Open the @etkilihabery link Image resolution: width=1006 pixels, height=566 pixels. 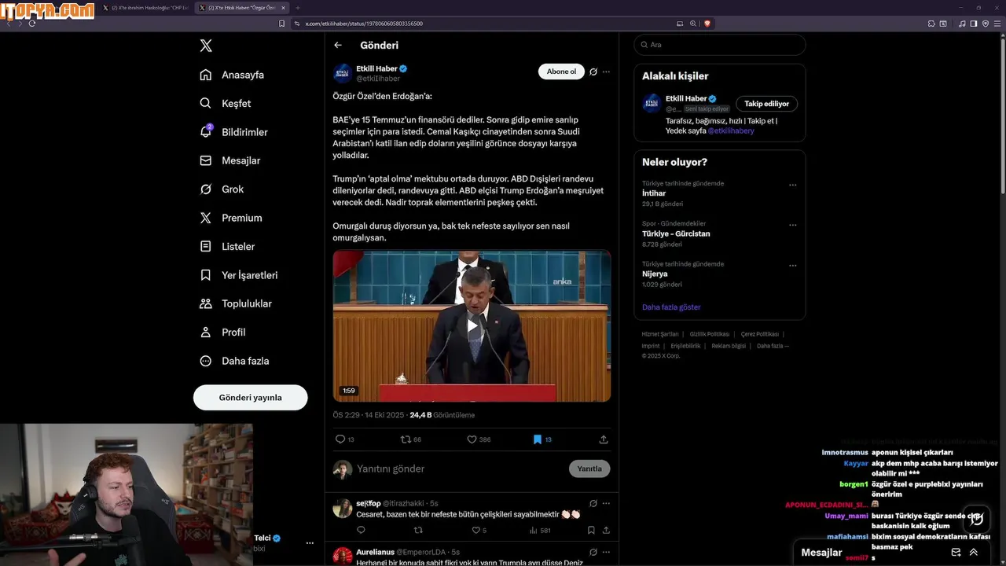coord(731,130)
